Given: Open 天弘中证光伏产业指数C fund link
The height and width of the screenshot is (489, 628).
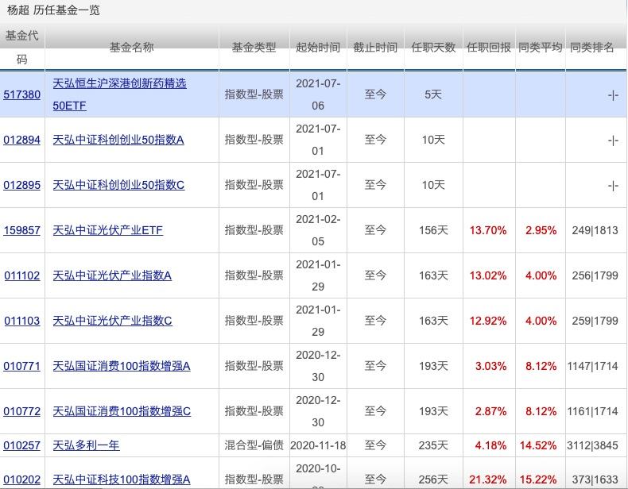Looking at the screenshot, I should coord(112,321).
